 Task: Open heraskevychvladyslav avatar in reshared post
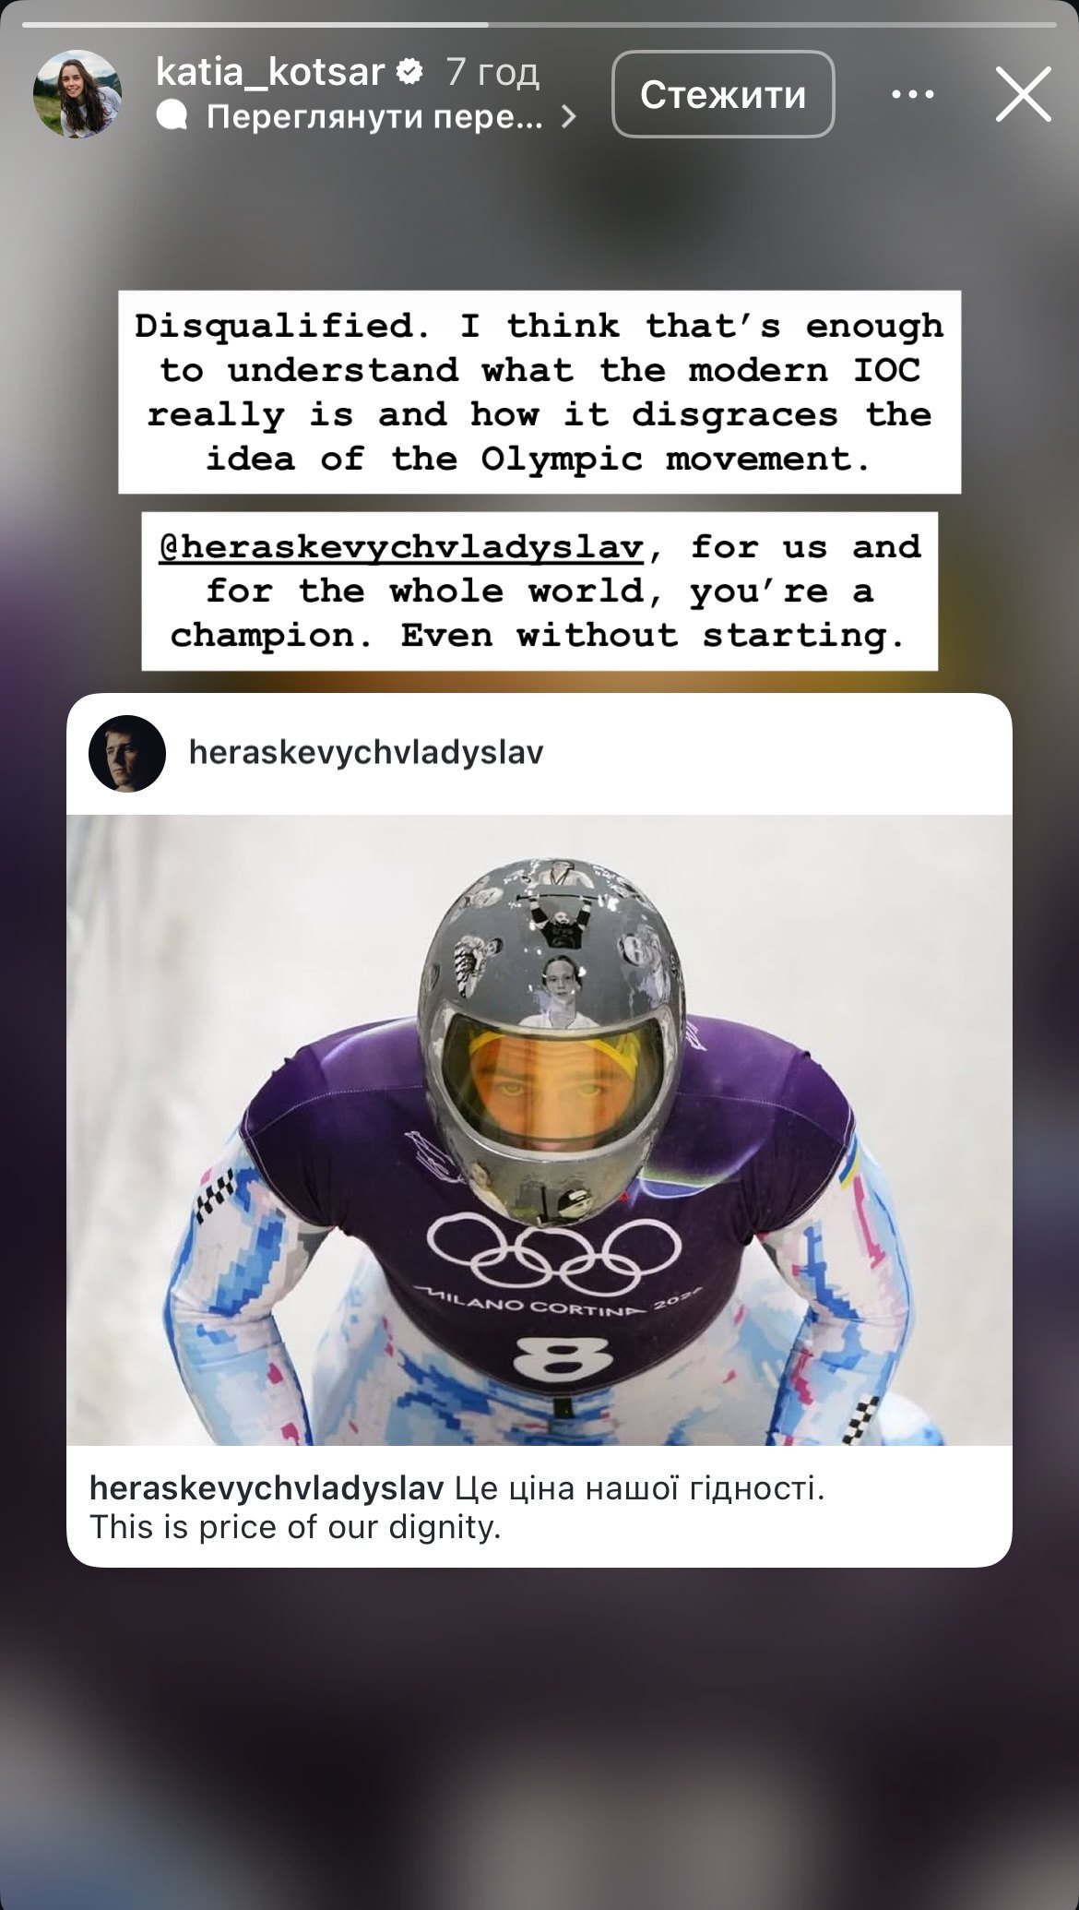(x=127, y=753)
